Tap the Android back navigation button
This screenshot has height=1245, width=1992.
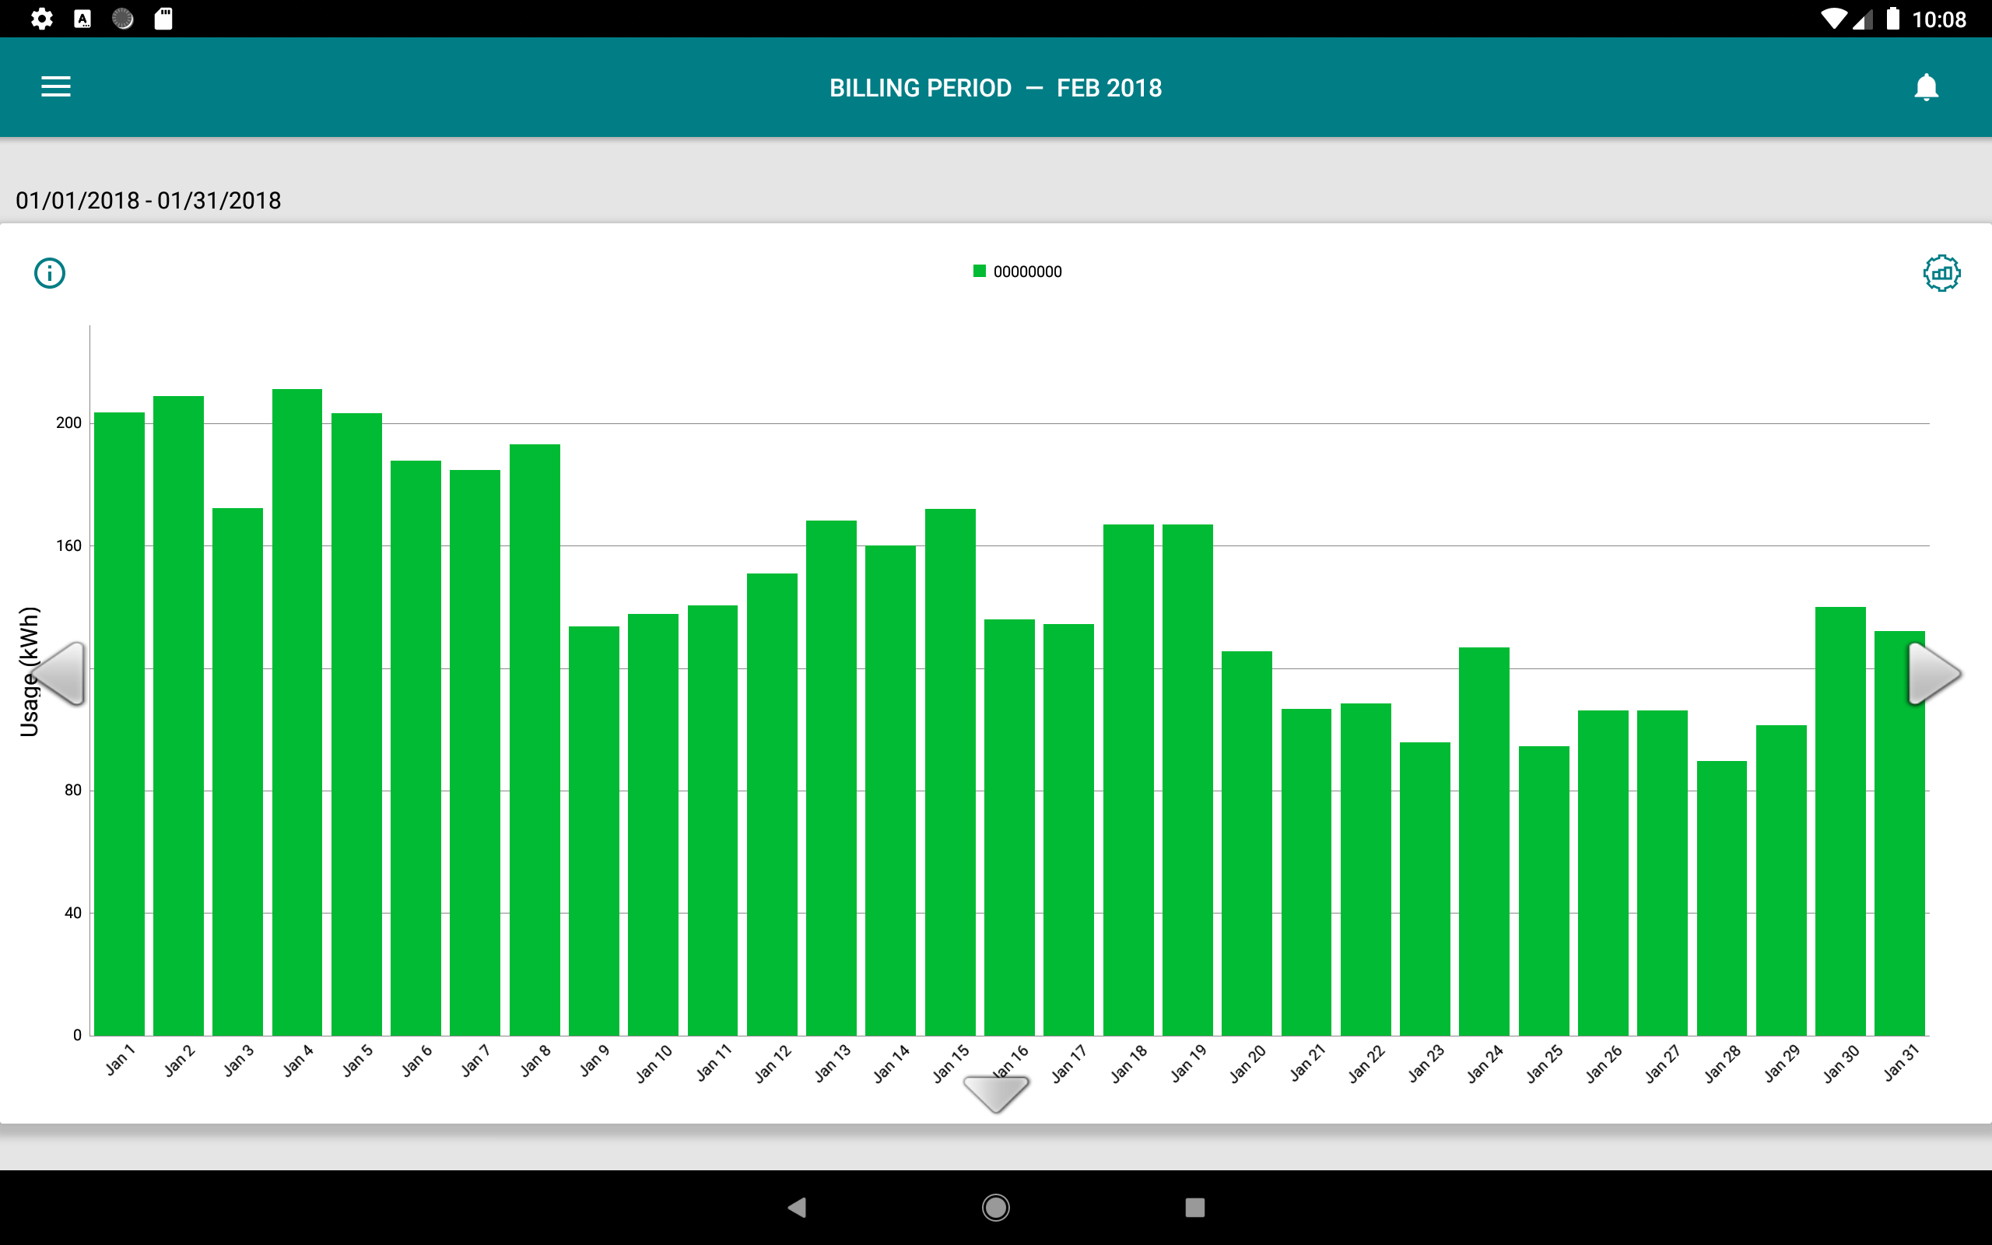[796, 1208]
